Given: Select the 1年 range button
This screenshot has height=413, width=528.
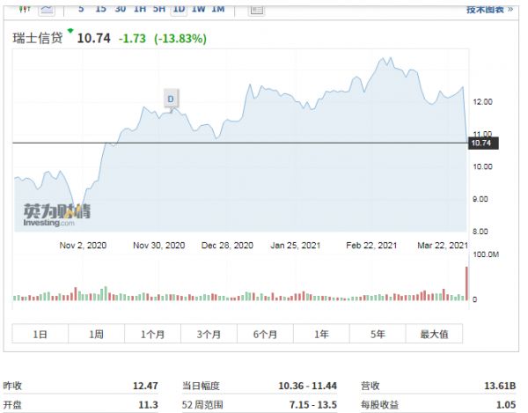Looking at the screenshot, I should 322,334.
